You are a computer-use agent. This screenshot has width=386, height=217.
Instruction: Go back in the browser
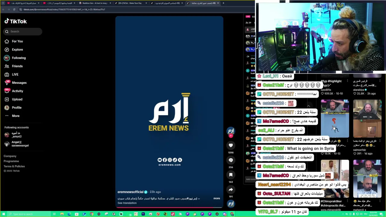click(3, 9)
